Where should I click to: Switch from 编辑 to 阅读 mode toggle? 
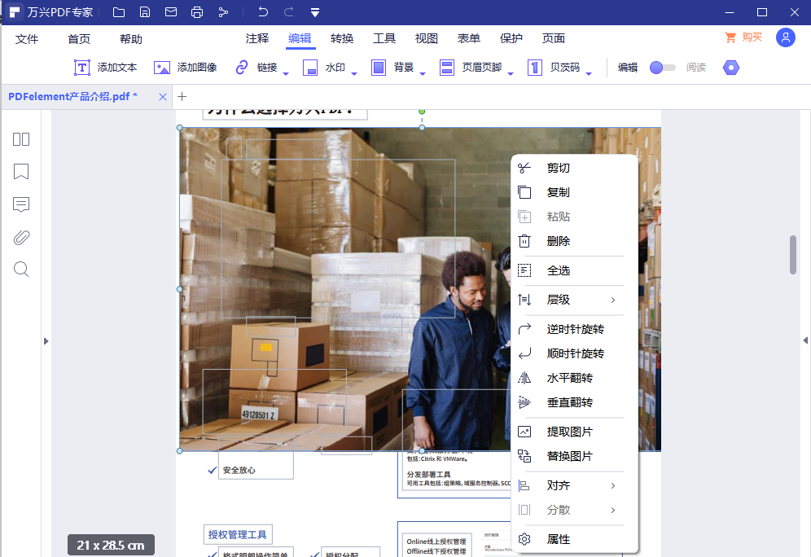(x=664, y=68)
